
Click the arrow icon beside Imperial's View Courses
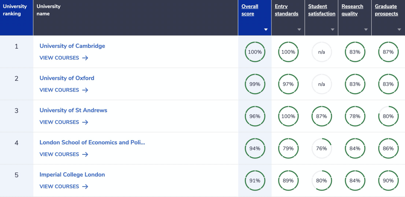85,187
